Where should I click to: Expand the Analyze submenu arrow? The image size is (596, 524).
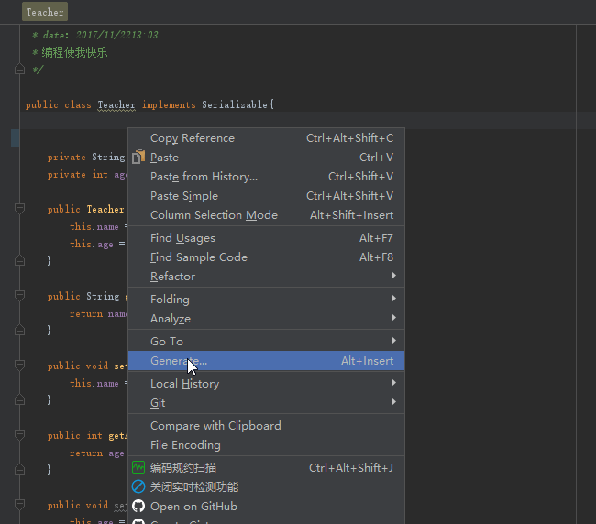point(393,318)
